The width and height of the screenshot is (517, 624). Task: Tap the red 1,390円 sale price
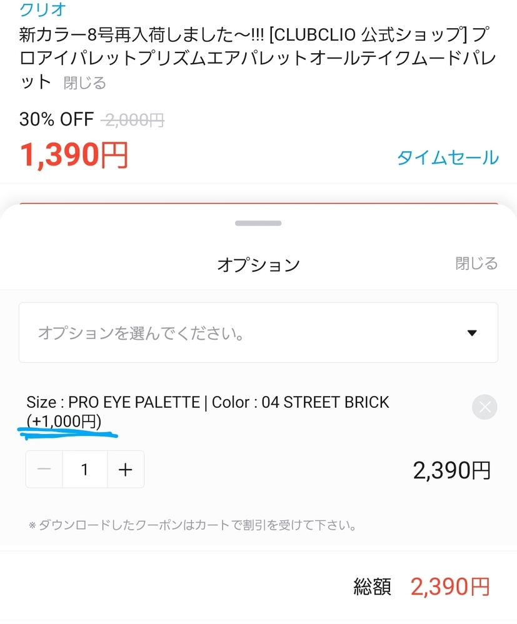(x=74, y=154)
